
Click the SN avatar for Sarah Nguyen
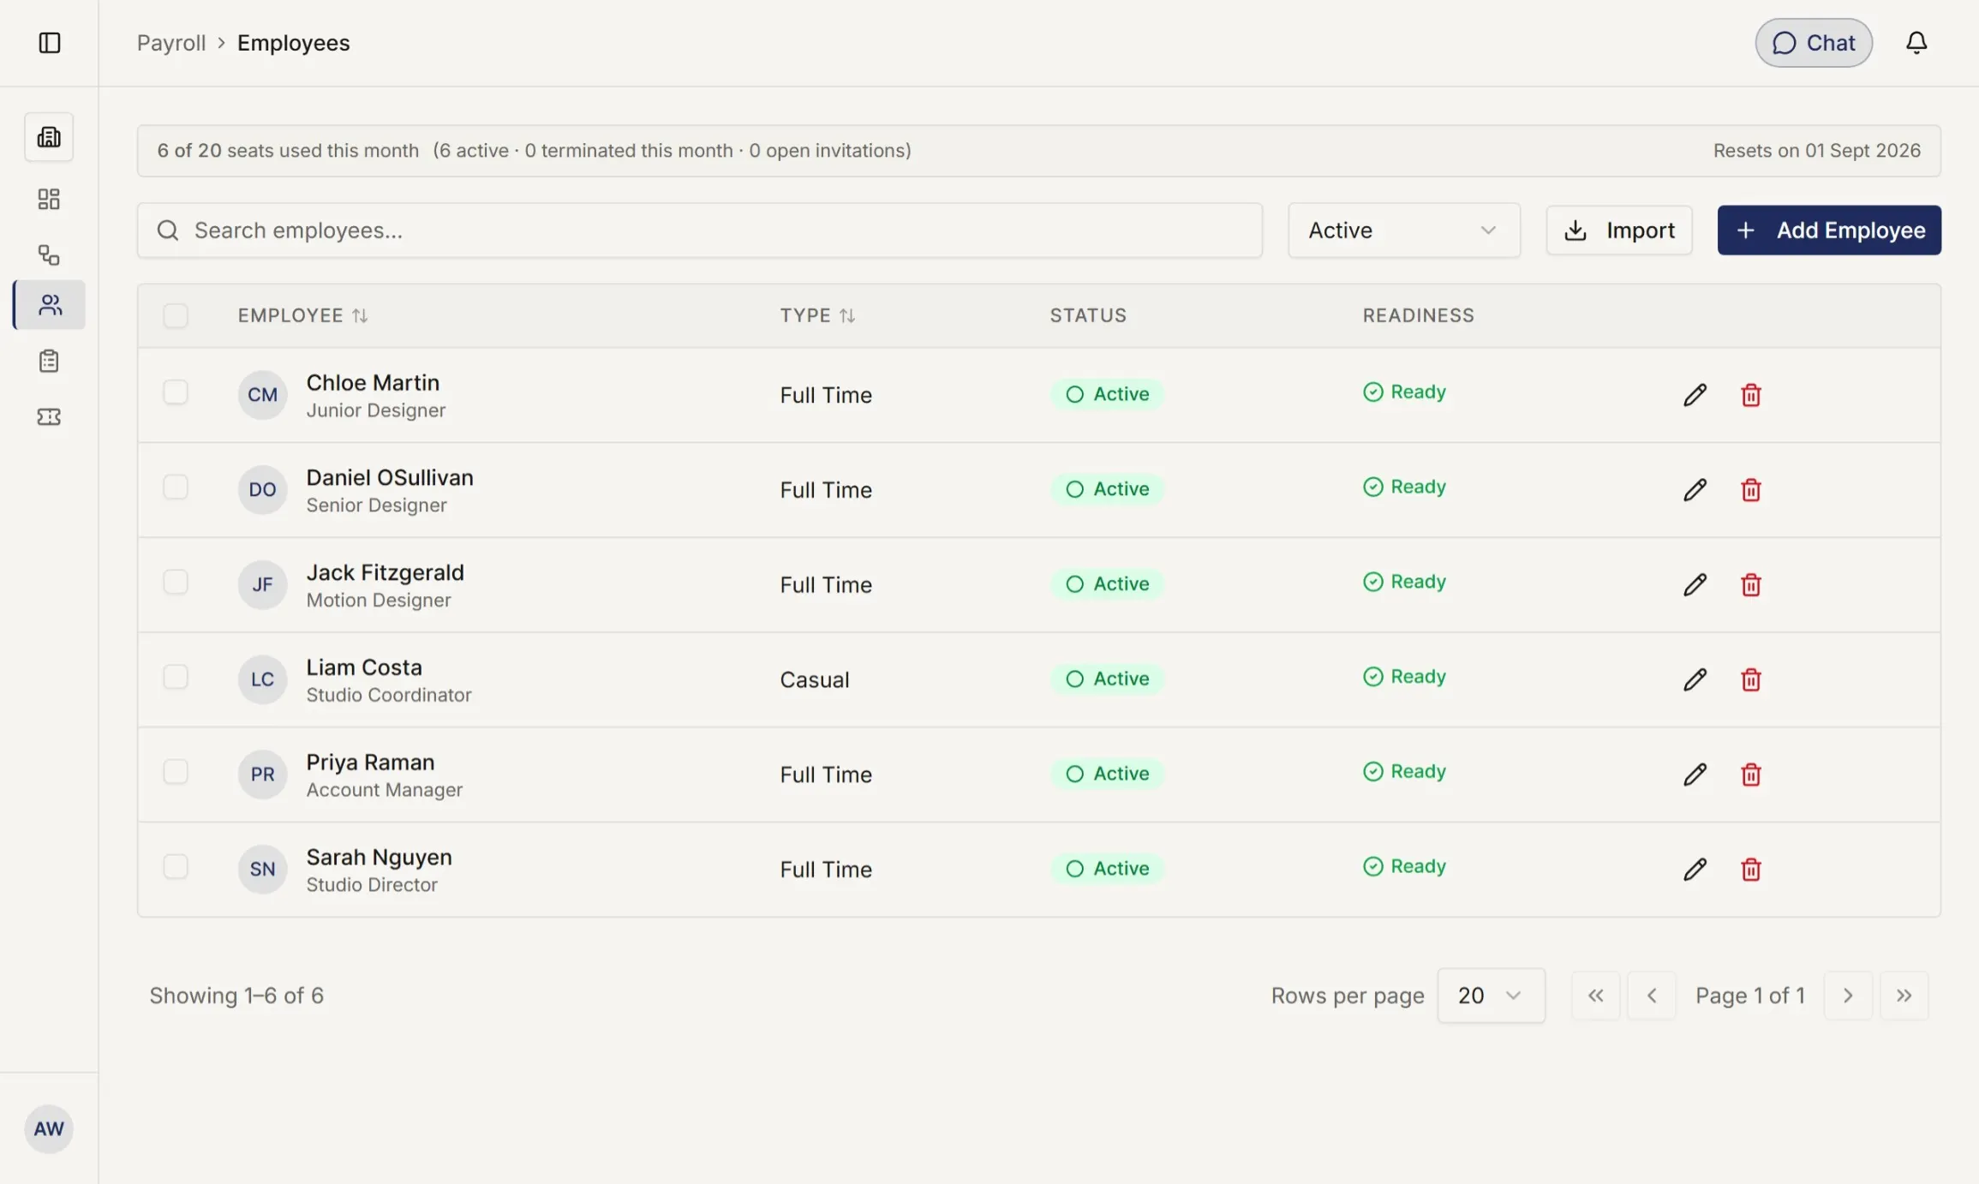[x=262, y=870]
